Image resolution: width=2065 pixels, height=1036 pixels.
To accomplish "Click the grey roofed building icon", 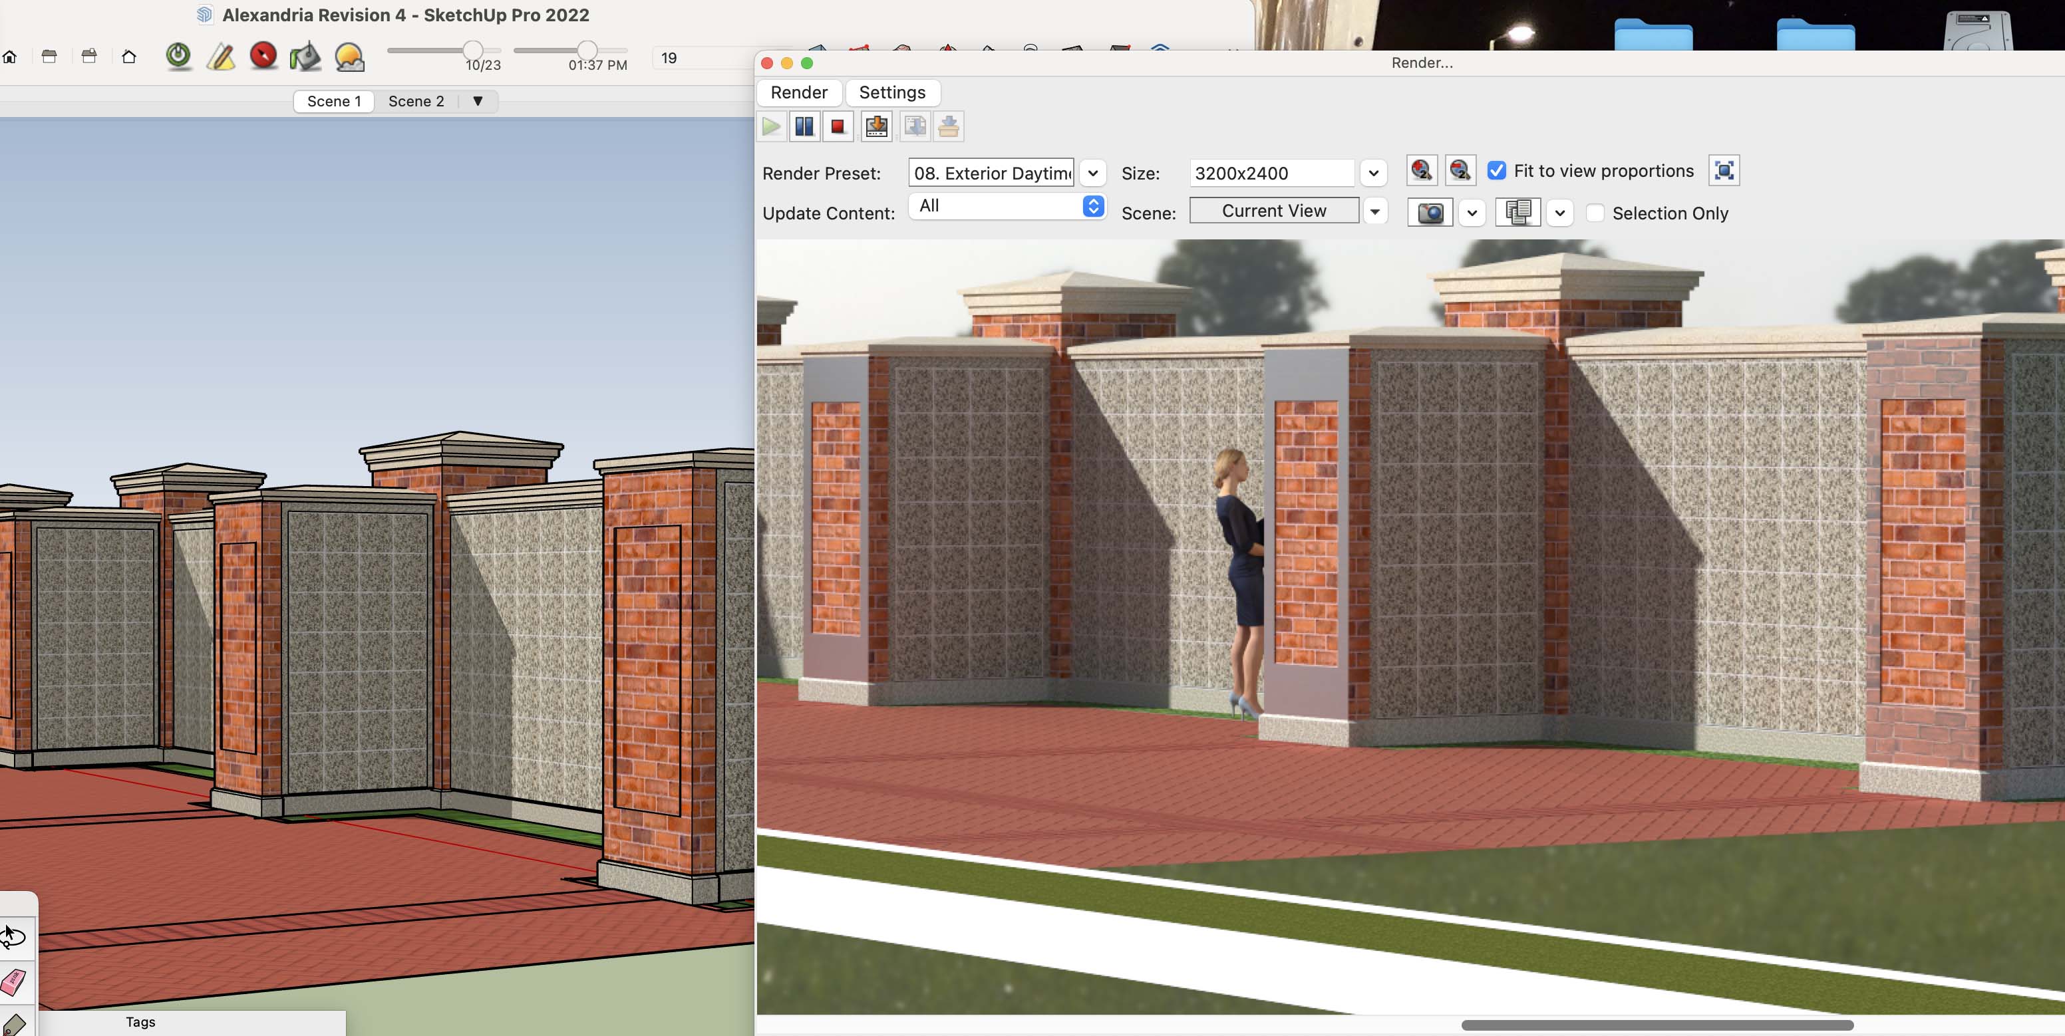I will (49, 57).
